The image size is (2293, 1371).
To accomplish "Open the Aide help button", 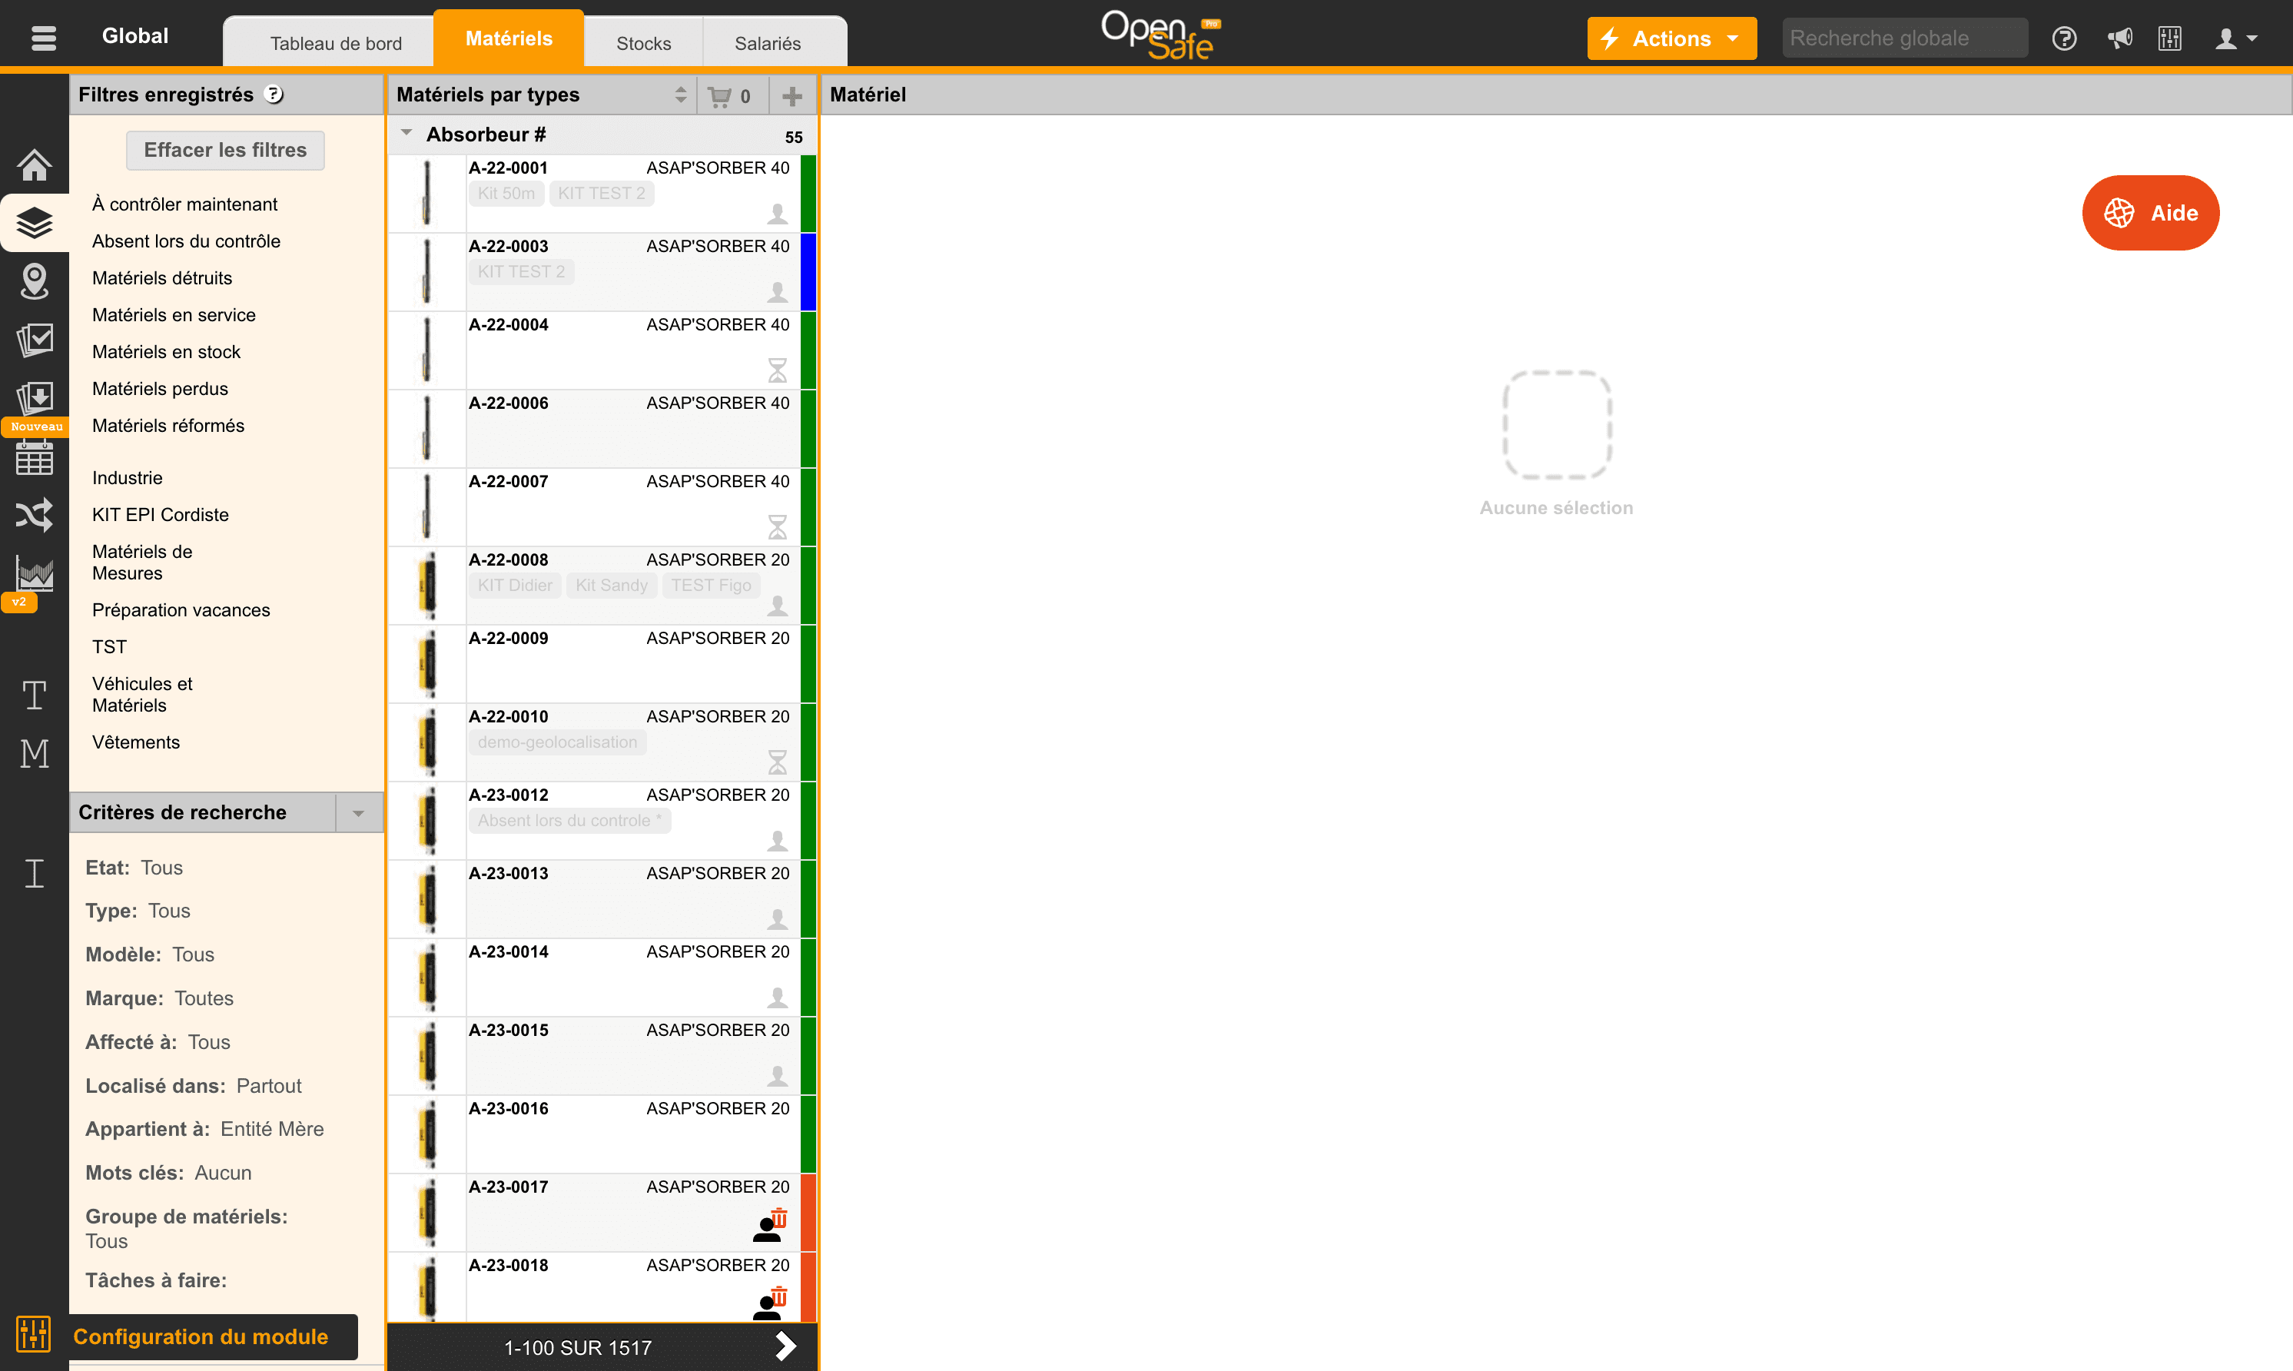I will point(2150,212).
